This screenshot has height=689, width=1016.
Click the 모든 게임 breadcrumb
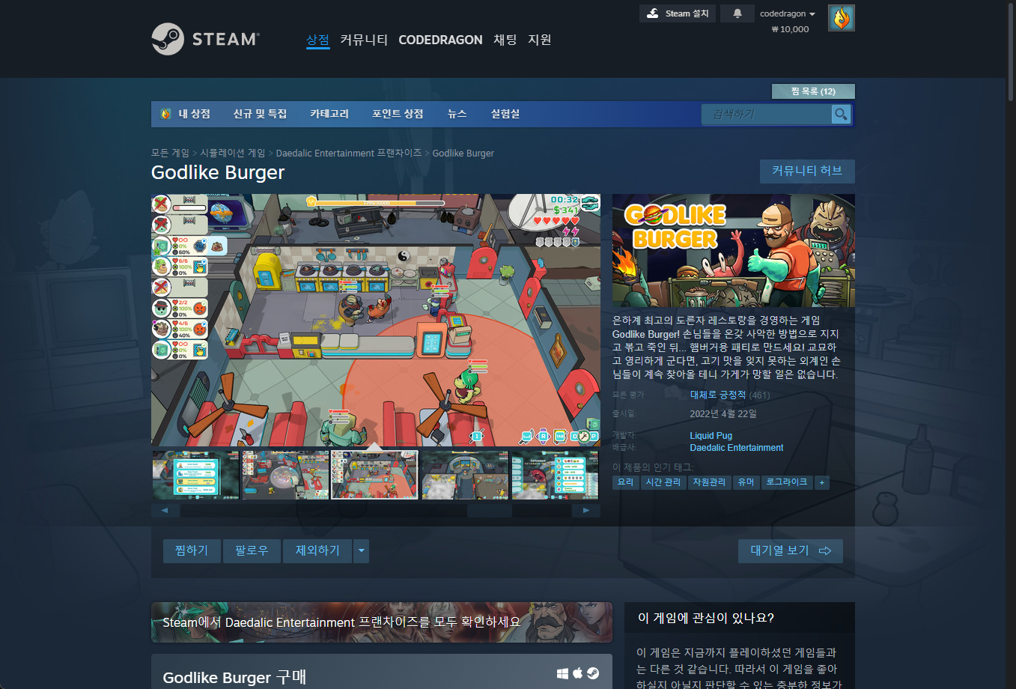(x=170, y=153)
